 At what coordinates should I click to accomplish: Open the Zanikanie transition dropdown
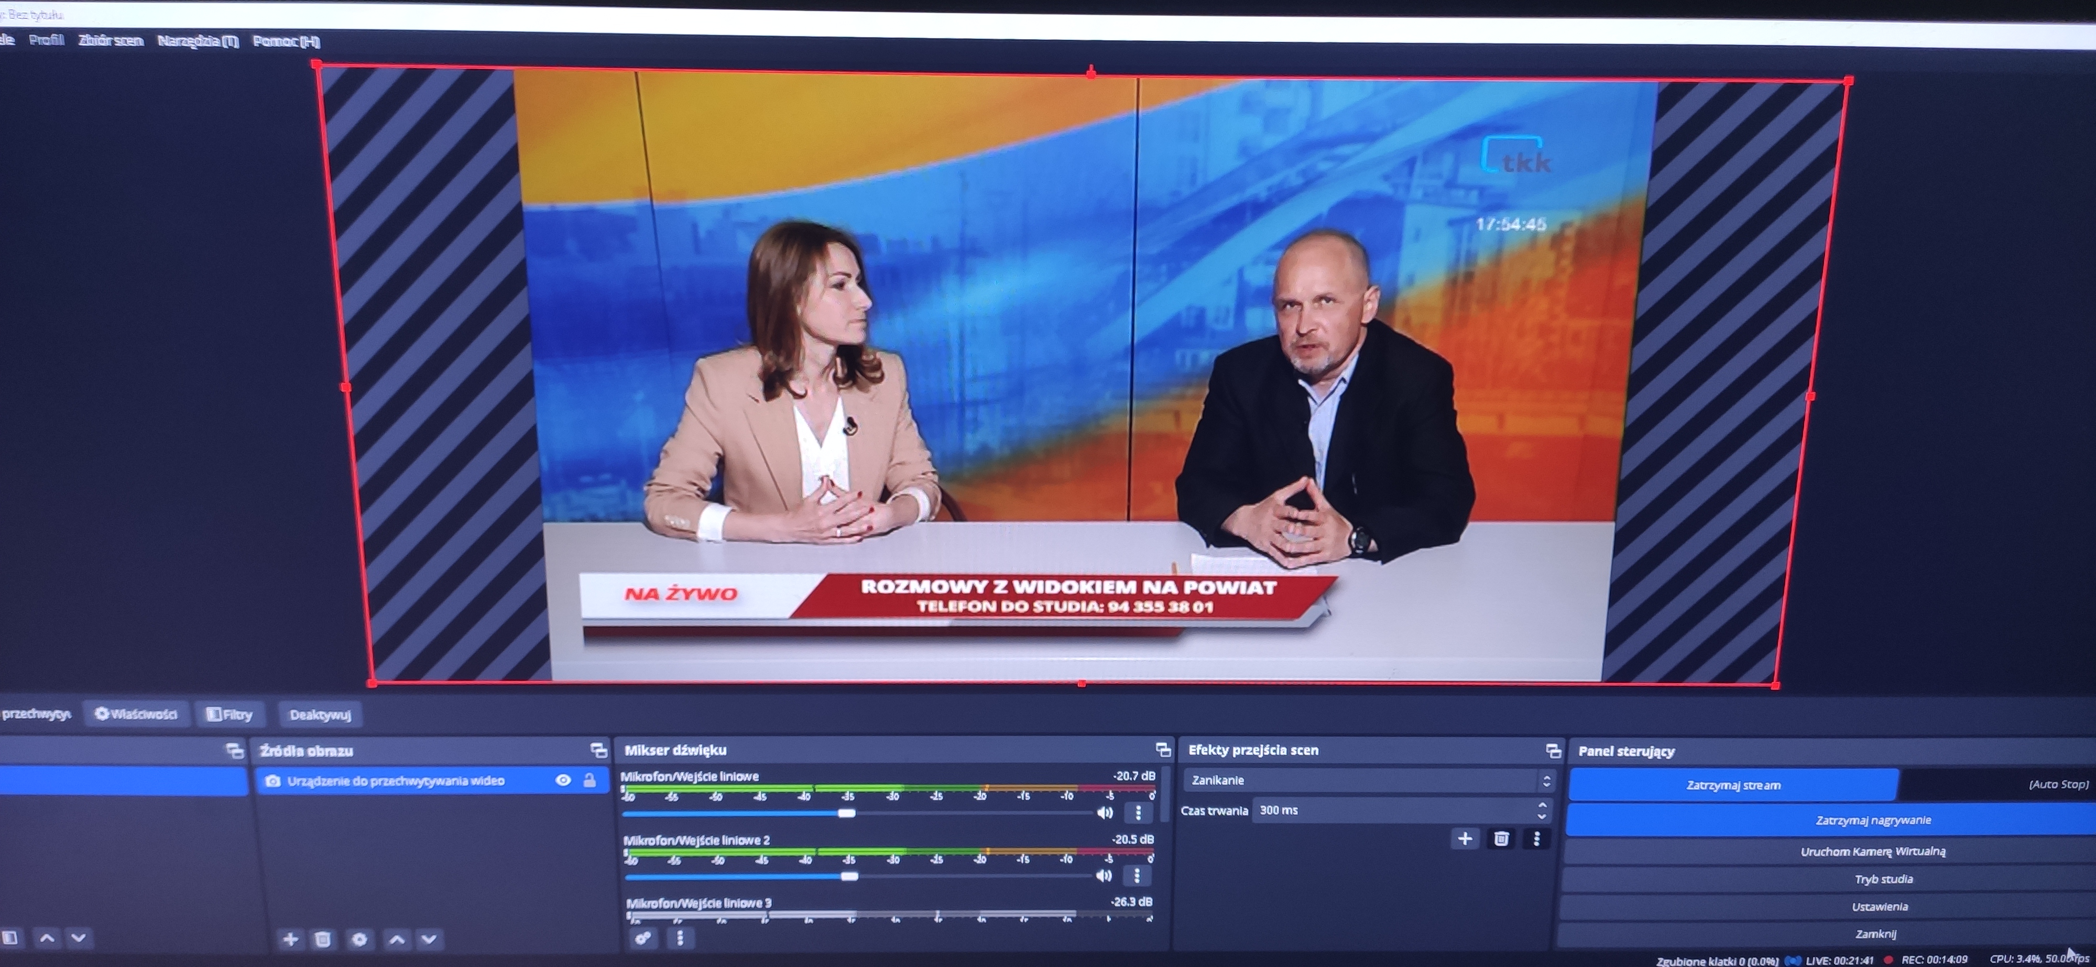tap(1367, 781)
